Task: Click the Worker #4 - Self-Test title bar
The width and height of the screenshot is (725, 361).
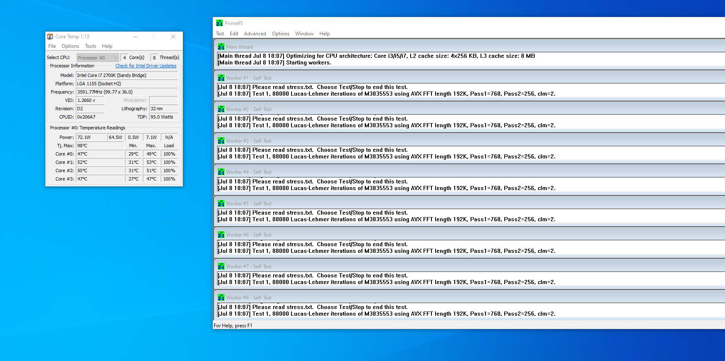Action: click(471, 172)
